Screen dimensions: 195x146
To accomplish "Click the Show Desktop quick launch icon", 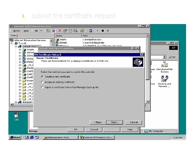I will (27, 137).
